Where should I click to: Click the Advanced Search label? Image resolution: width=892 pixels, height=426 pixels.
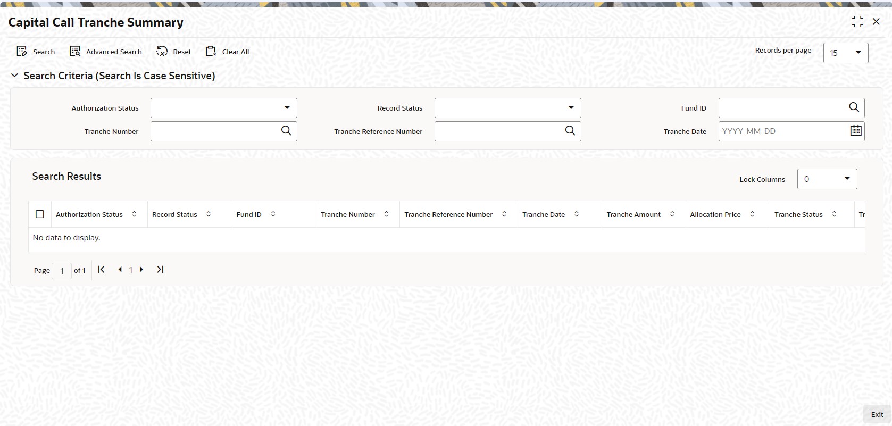[114, 52]
